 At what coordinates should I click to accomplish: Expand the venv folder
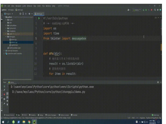pyautogui.click(x=6, y=34)
